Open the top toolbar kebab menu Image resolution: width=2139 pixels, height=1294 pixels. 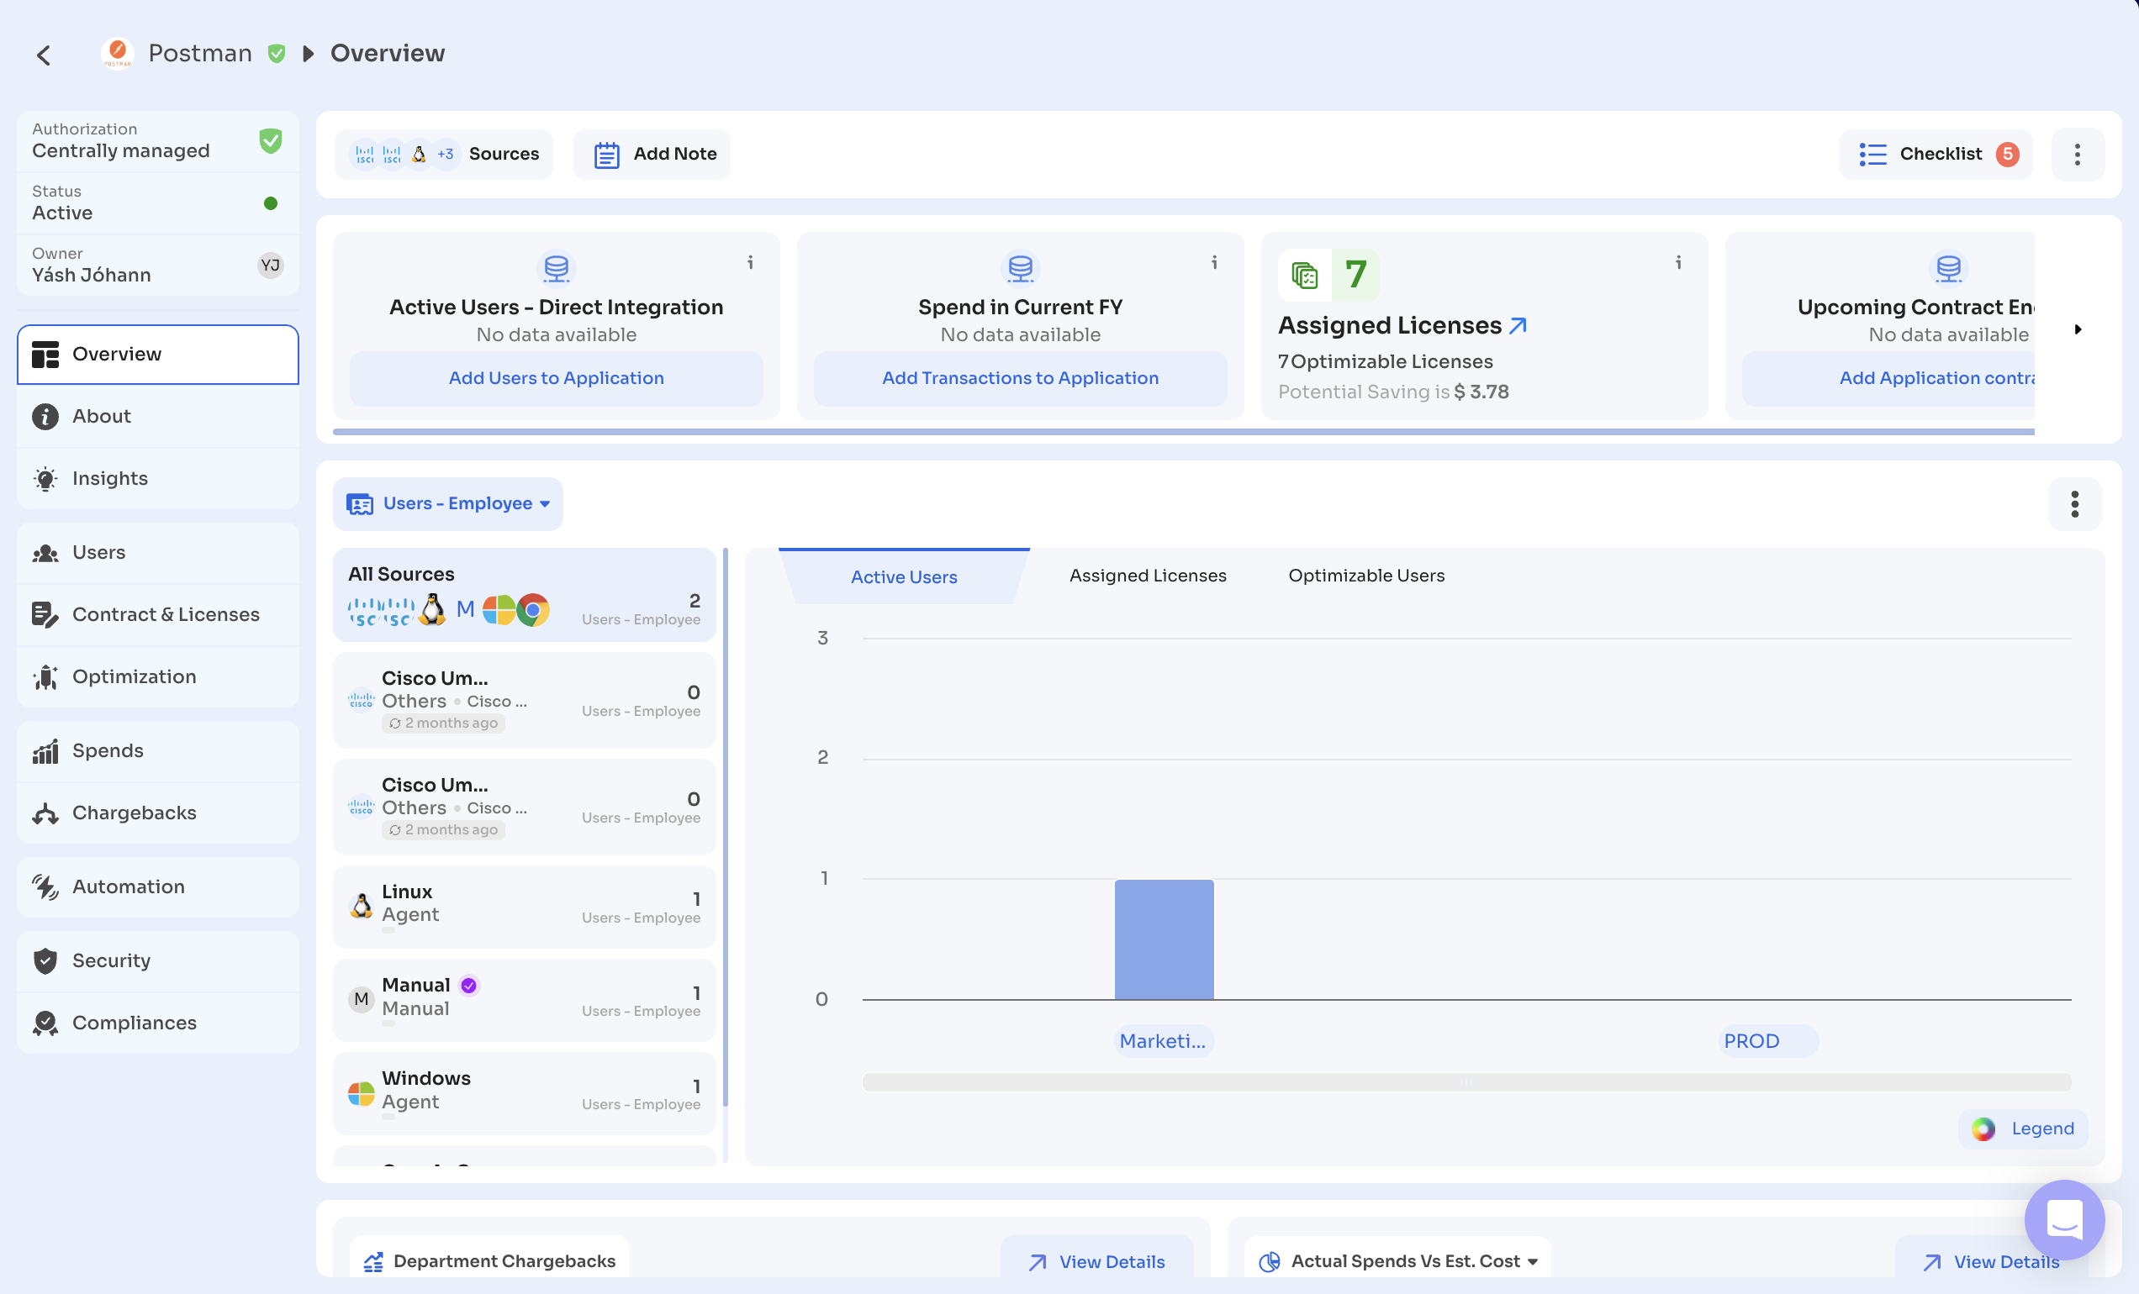pyautogui.click(x=2078, y=155)
